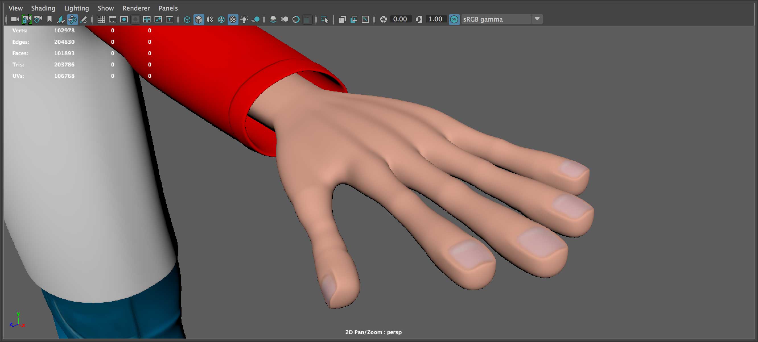Screen dimensions: 758x342
Task: Toggle the 2D Pan/Zoom tool
Action: (x=72, y=19)
